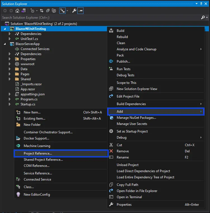
Task: Expand the wwwroot folder arrow
Action: (9, 64)
